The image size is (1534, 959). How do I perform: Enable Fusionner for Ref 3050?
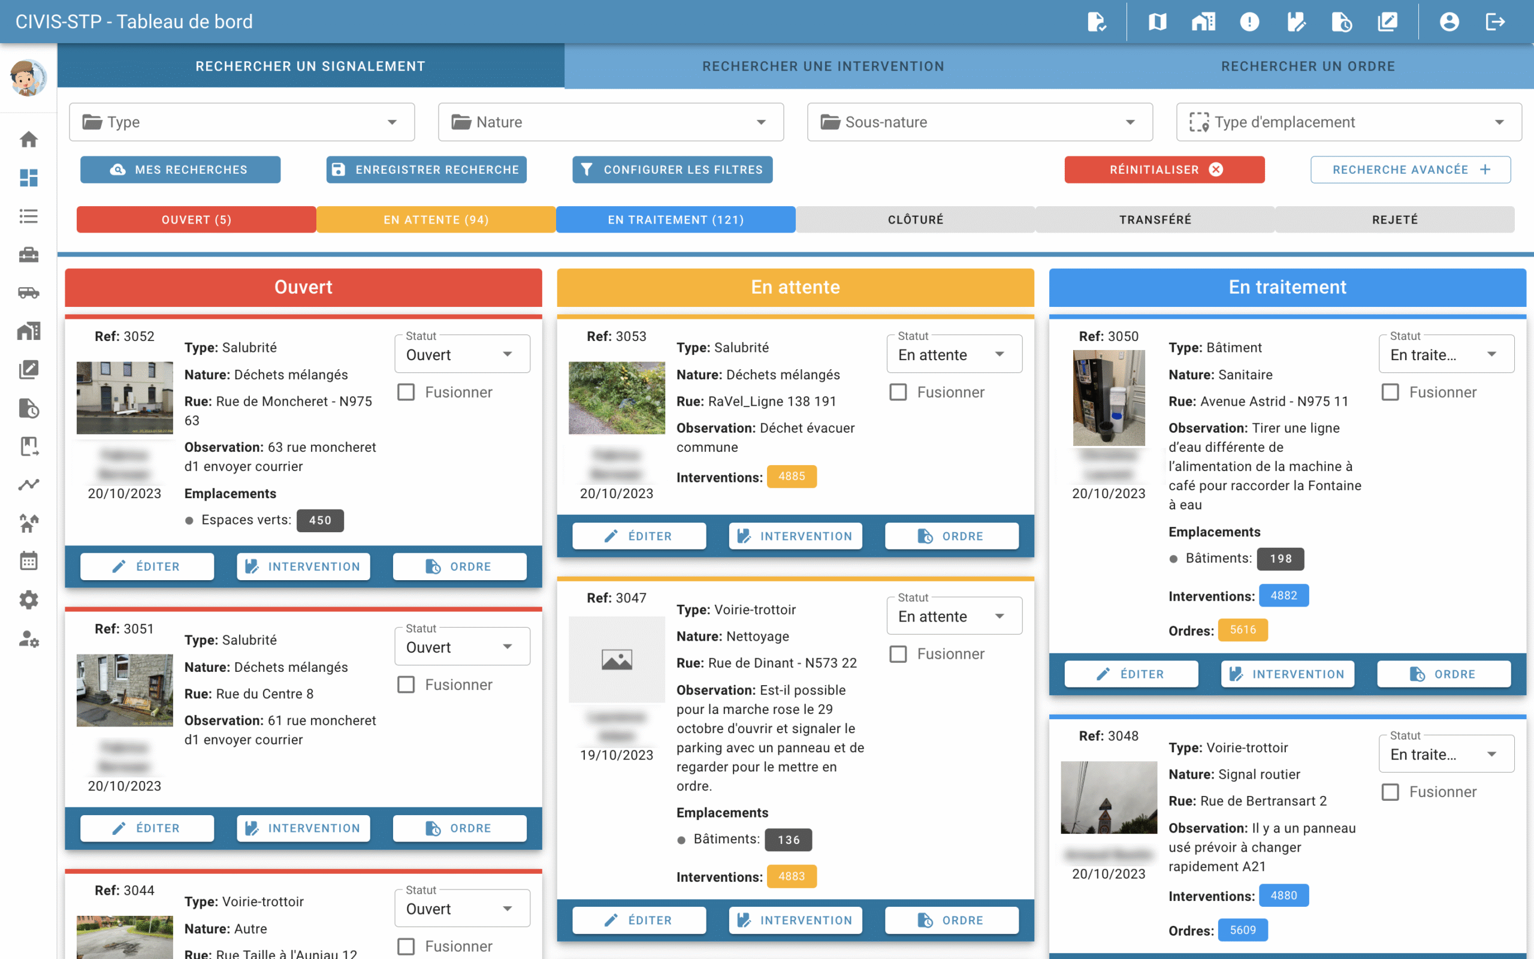click(1390, 392)
